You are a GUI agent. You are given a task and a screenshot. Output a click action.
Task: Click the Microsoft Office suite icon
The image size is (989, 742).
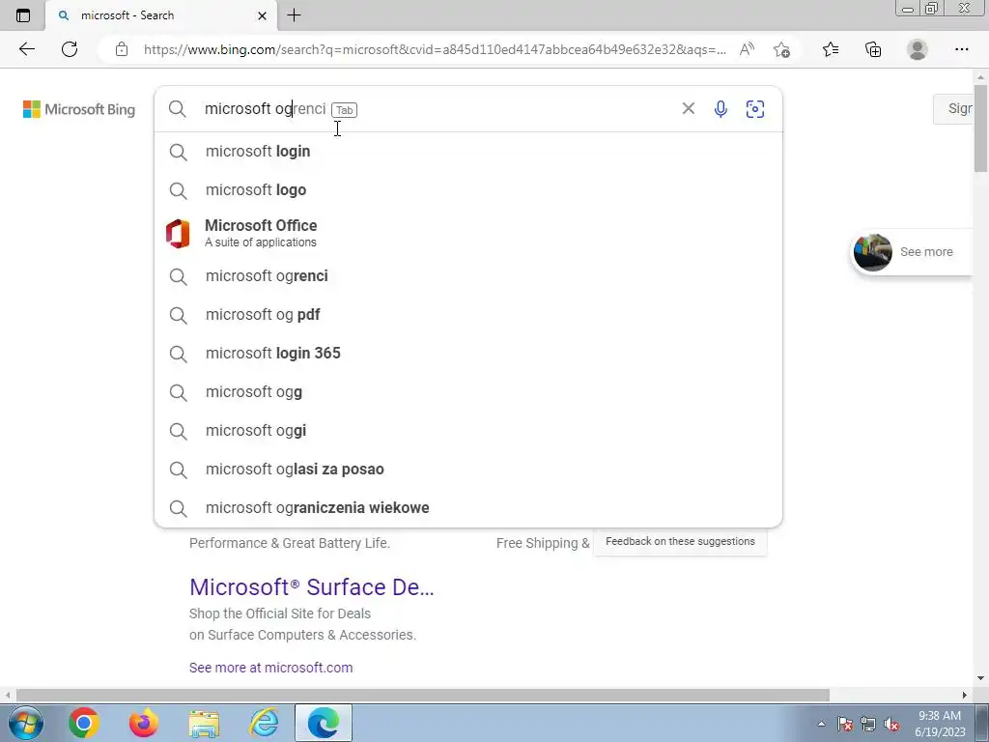(178, 234)
